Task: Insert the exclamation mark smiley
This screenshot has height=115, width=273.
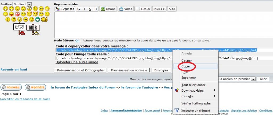Action: tap(8, 19)
